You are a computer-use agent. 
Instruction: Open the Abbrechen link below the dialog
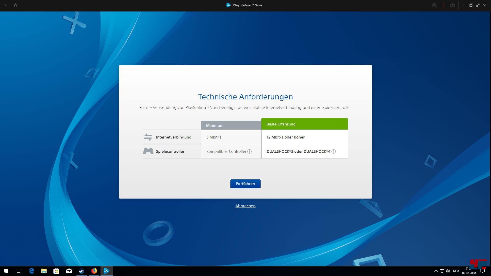pos(245,206)
